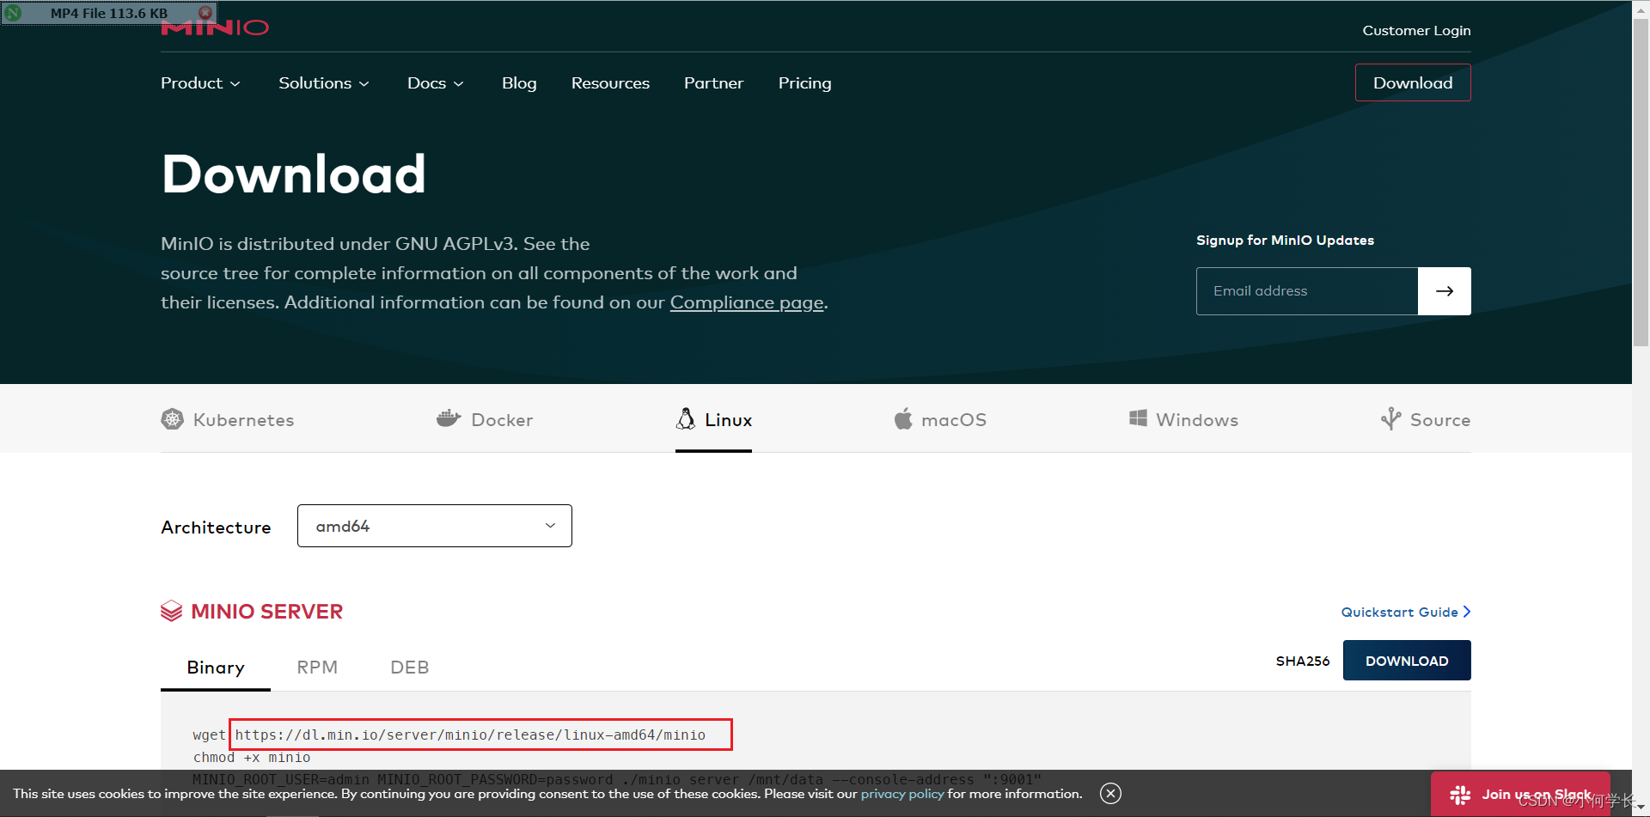Expand the Docs menu
This screenshot has height=817, width=1650.
pyautogui.click(x=436, y=83)
